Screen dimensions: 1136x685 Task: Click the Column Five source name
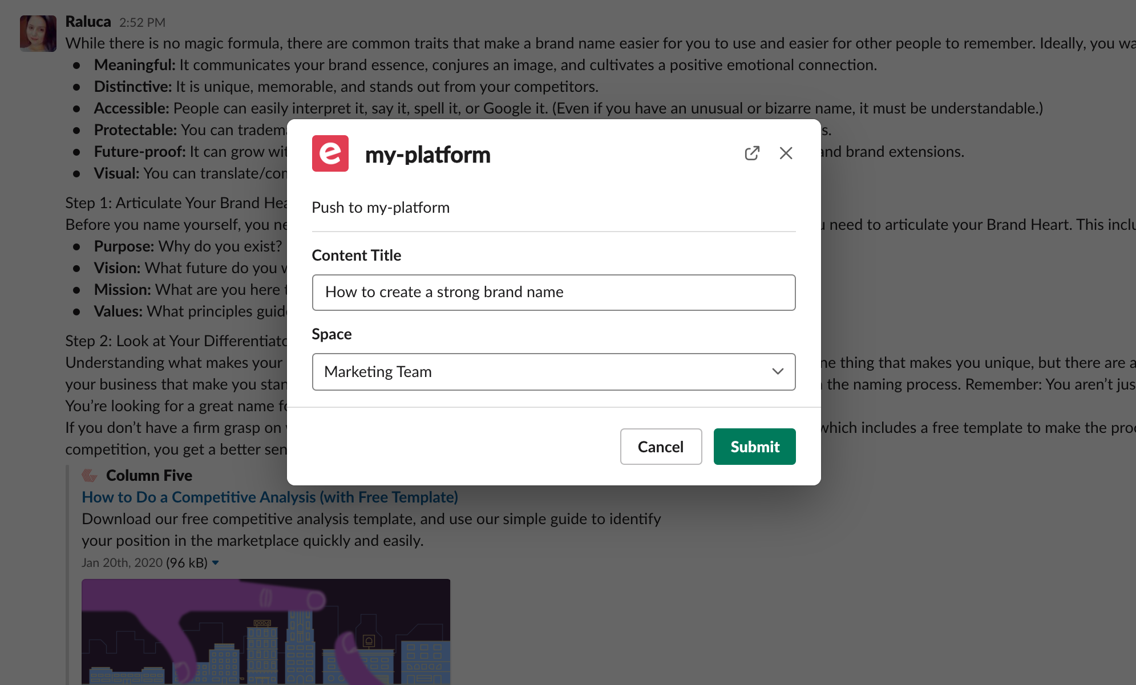(149, 475)
